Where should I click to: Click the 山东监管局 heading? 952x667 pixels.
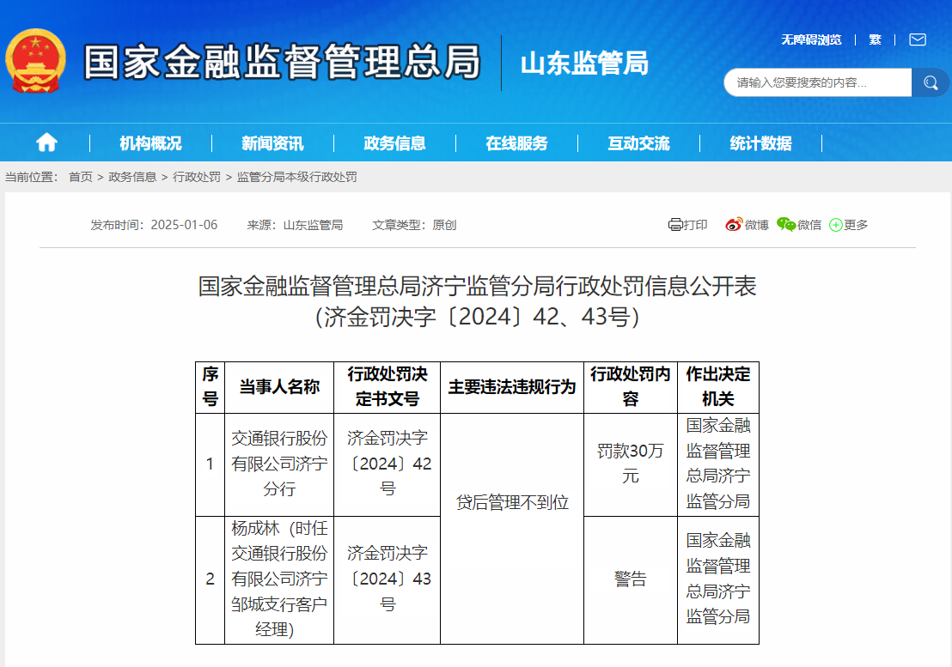pos(584,63)
